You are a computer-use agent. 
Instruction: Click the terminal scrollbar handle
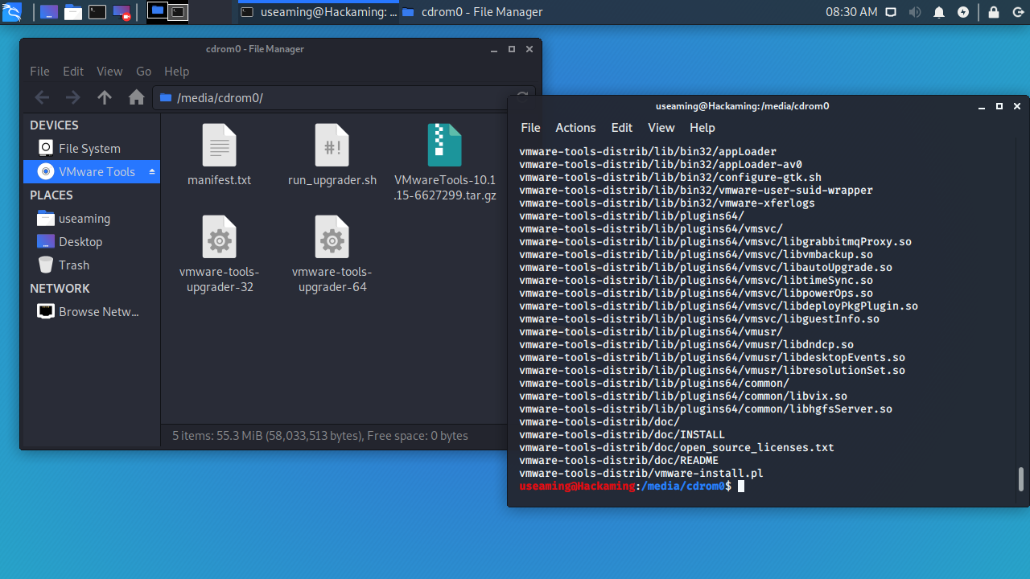pyautogui.click(x=1021, y=478)
